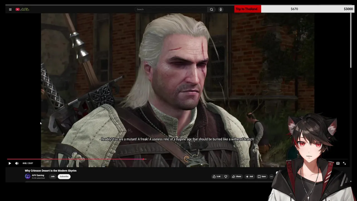This screenshot has width=357, height=201.
Task: Play the paused video
Action: 10,163
